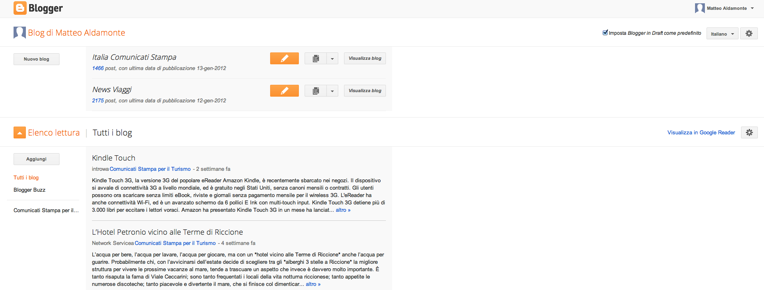Open the reading list settings gear
Viewport: 764px width, 290px height.
(749, 133)
